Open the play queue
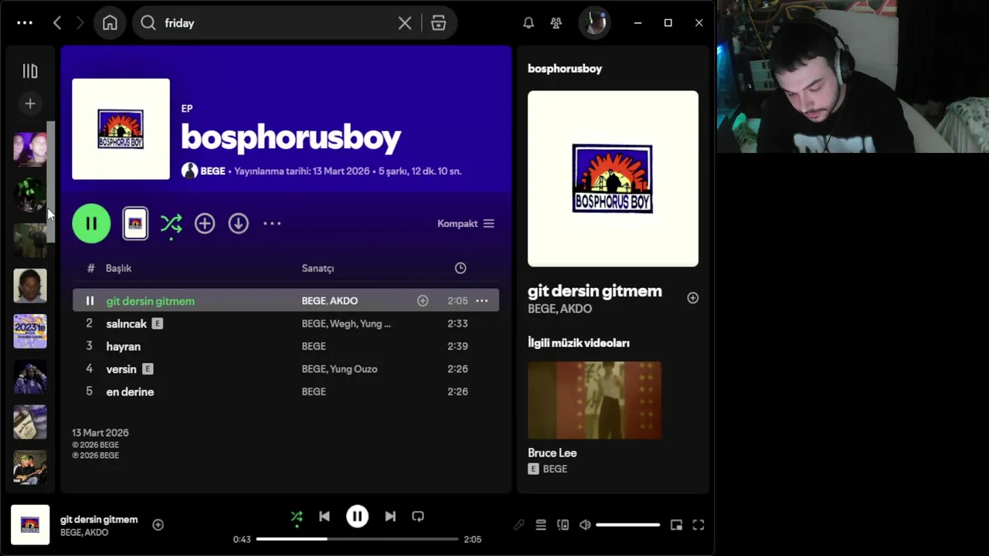This screenshot has width=989, height=556. point(541,525)
